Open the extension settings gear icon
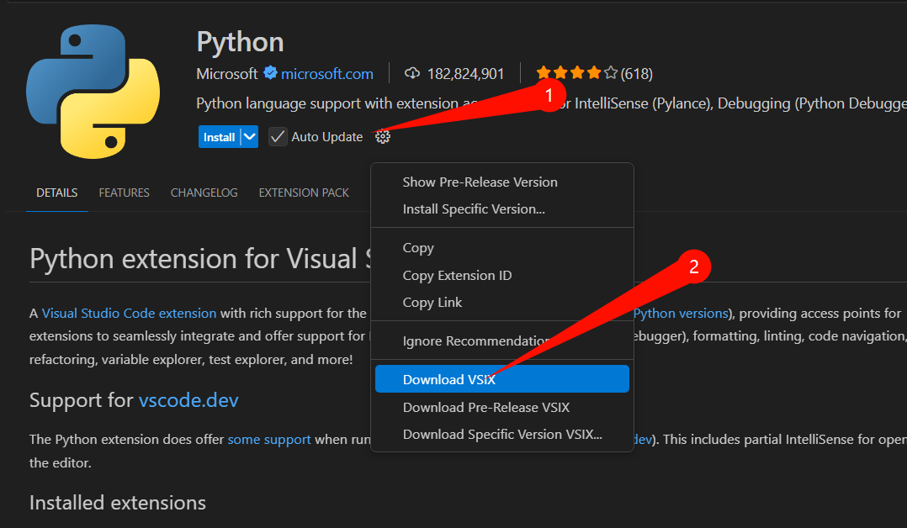Viewport: 907px width, 528px height. point(382,137)
